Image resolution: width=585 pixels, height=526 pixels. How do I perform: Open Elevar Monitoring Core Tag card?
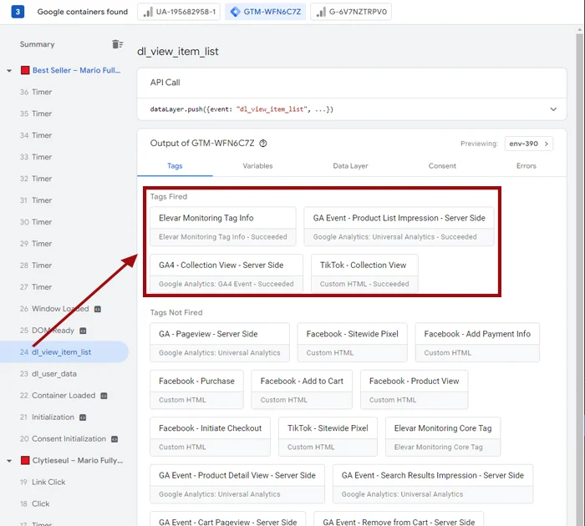tap(443, 437)
